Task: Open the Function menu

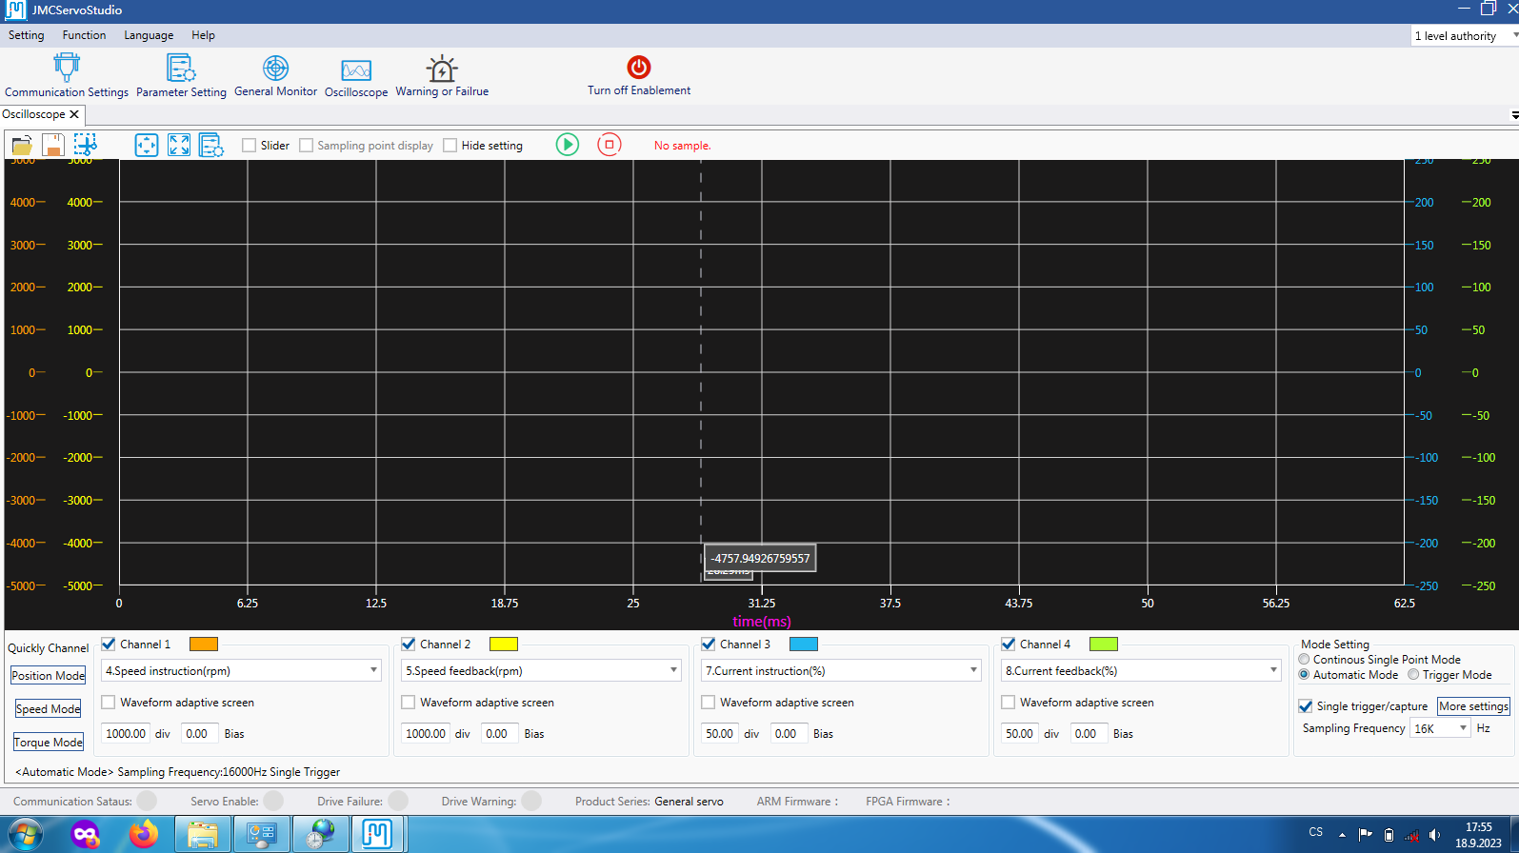Action: (84, 35)
